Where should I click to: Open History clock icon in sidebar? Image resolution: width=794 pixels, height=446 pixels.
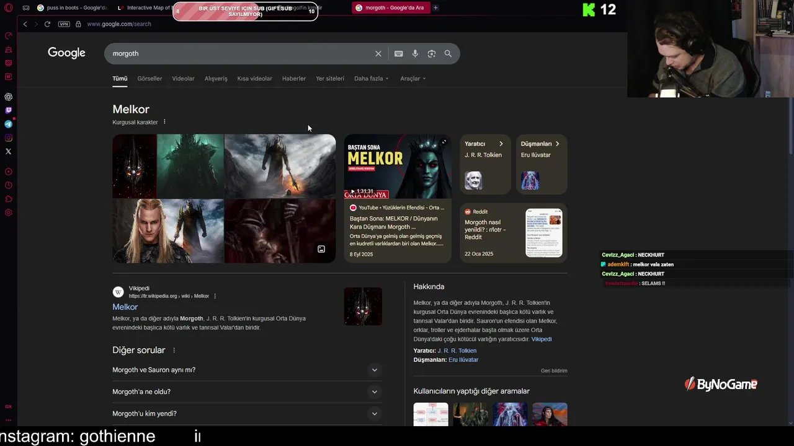(9, 185)
